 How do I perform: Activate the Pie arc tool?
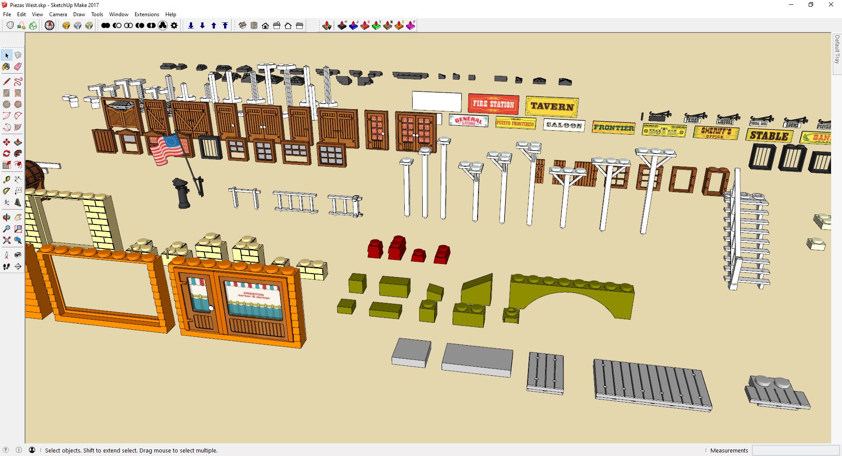pos(18,127)
